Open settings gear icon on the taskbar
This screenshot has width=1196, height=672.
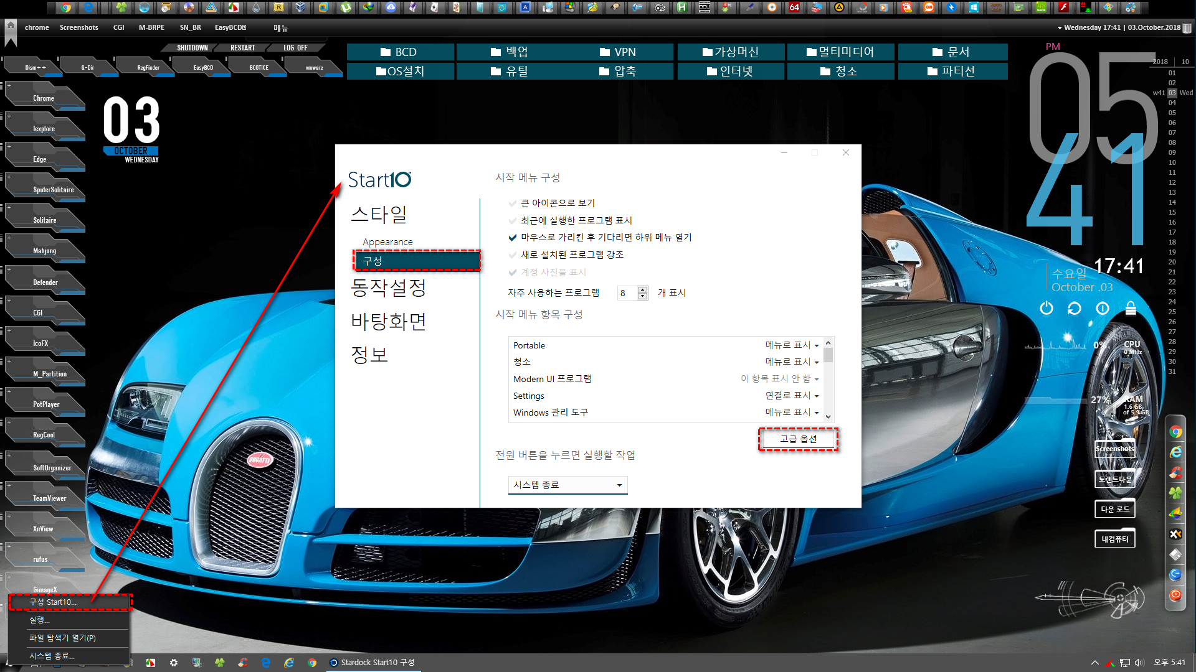(174, 663)
